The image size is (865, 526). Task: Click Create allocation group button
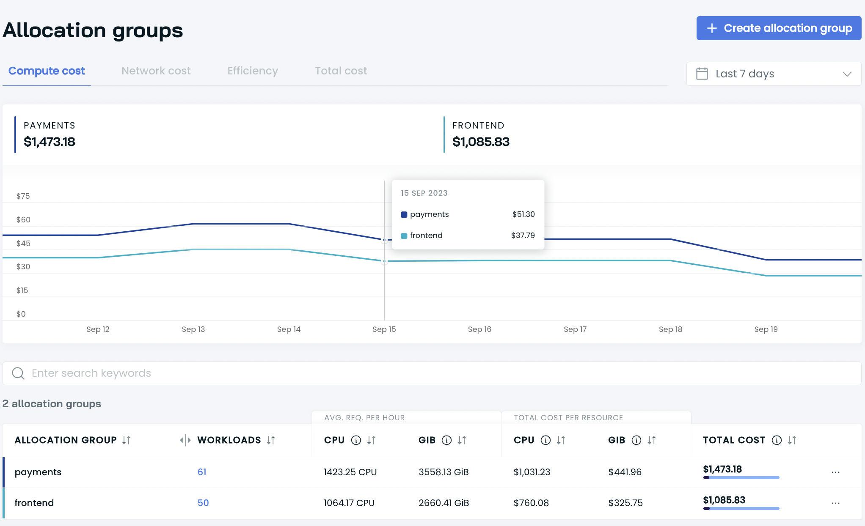779,28
